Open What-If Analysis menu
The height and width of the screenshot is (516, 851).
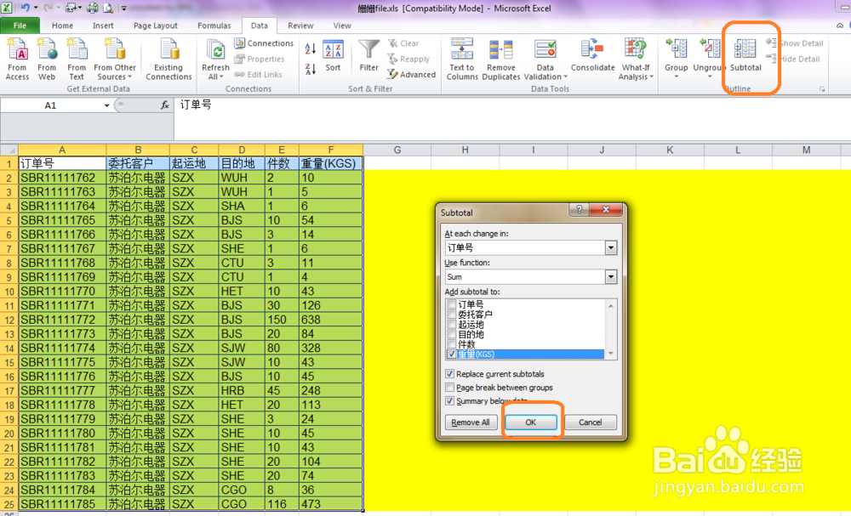(x=636, y=60)
